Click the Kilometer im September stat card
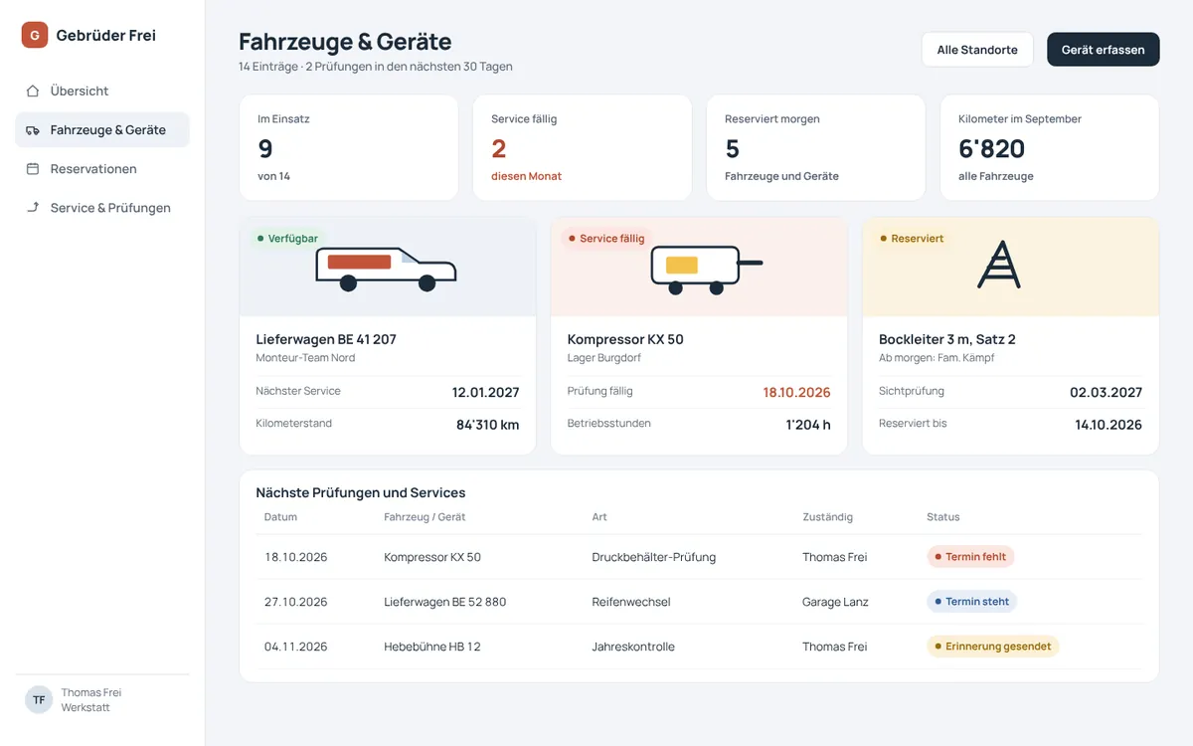Viewport: 1193px width, 746px height. [1050, 148]
